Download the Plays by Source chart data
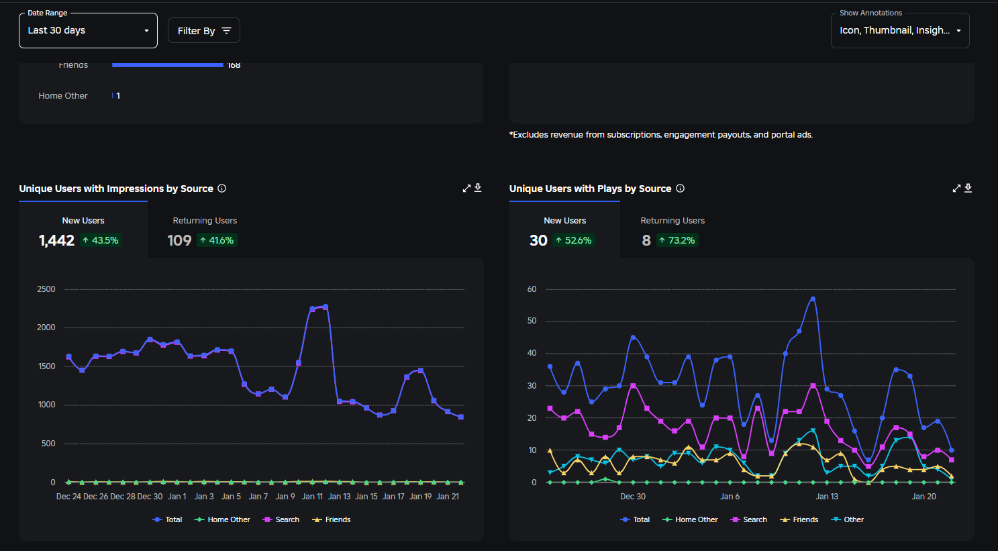Viewport: 998px width, 551px height. pos(968,188)
